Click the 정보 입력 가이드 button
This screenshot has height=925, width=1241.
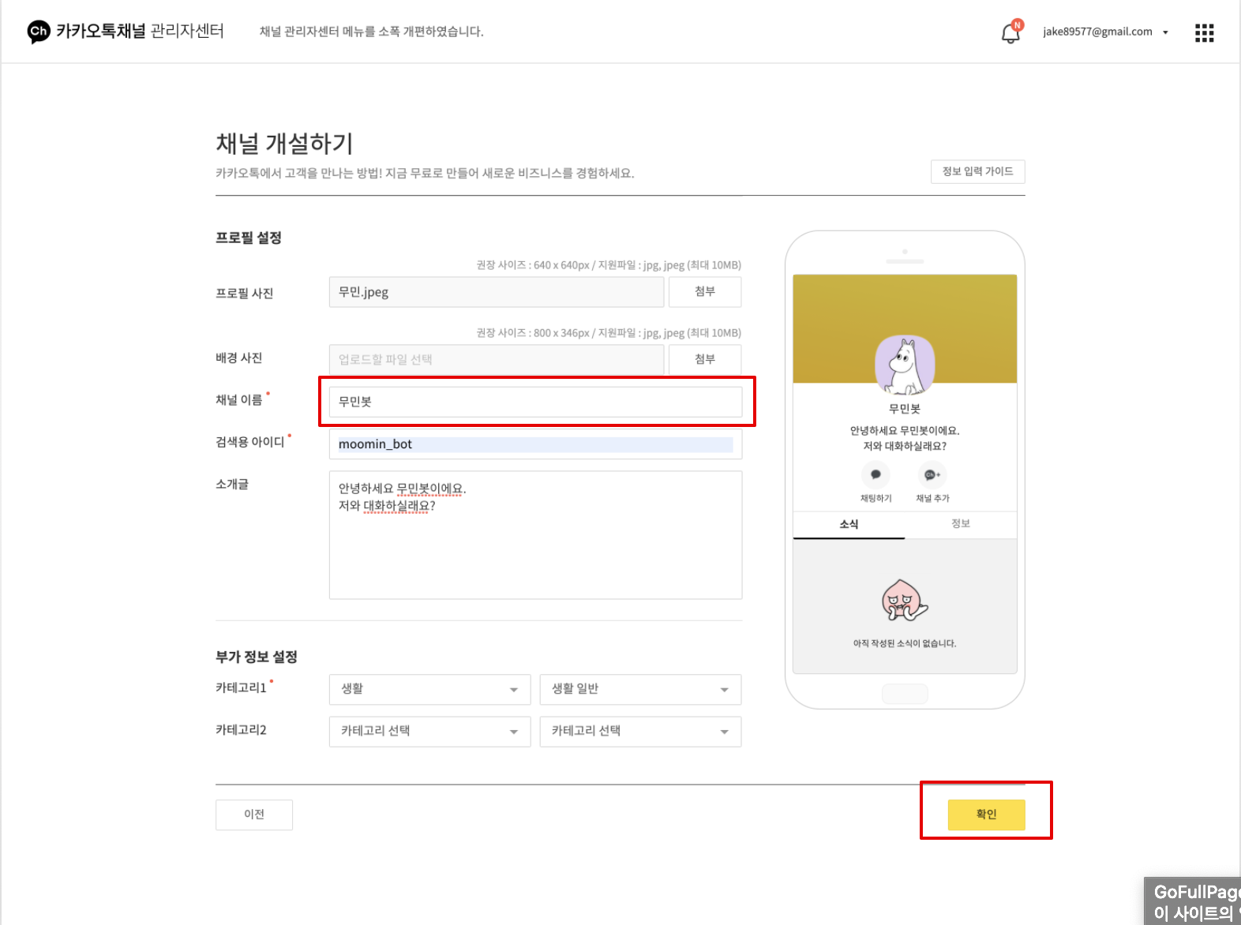pyautogui.click(x=977, y=171)
